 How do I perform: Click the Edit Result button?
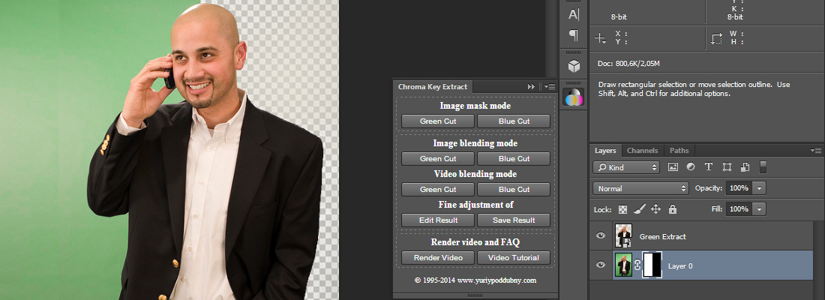click(438, 220)
